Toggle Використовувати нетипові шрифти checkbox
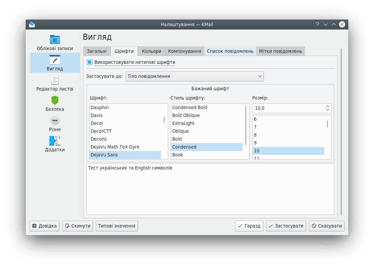 [90, 62]
